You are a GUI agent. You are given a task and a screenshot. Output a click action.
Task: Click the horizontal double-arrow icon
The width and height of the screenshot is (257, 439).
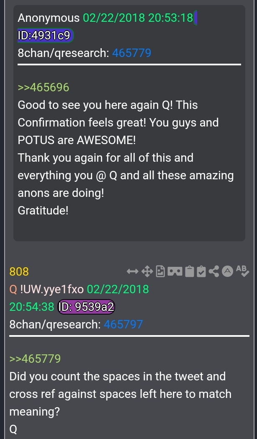click(x=132, y=271)
